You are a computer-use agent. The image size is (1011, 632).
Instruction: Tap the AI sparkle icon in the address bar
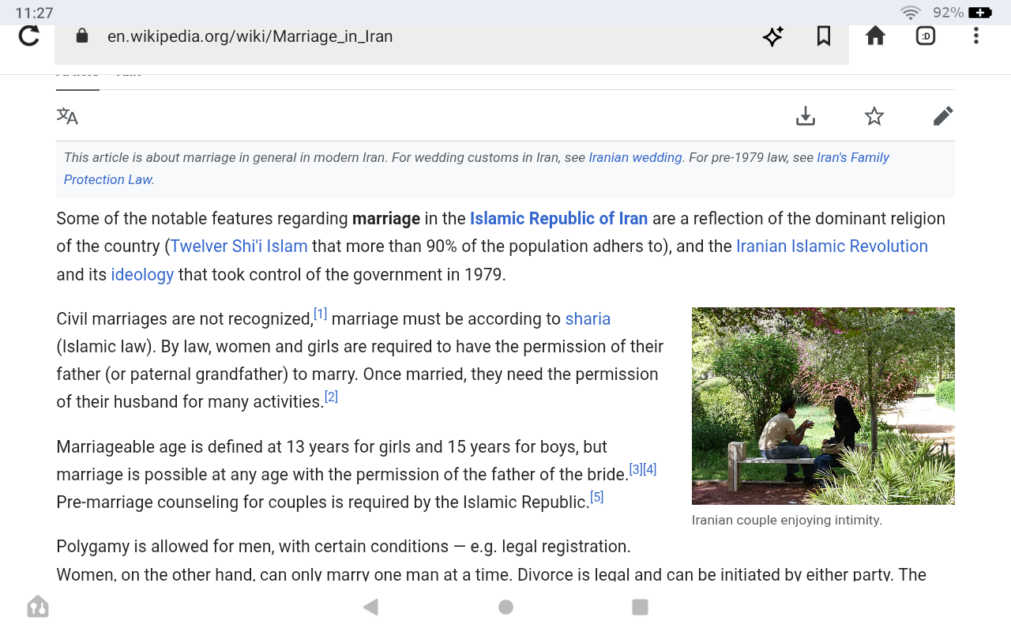point(772,36)
